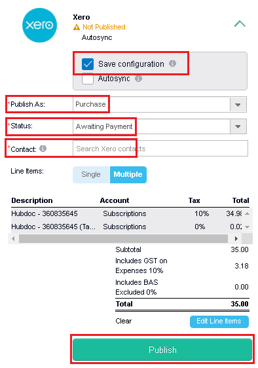Click the line items scroll down arrow
Screen dimensions: 258x368
click(x=247, y=227)
